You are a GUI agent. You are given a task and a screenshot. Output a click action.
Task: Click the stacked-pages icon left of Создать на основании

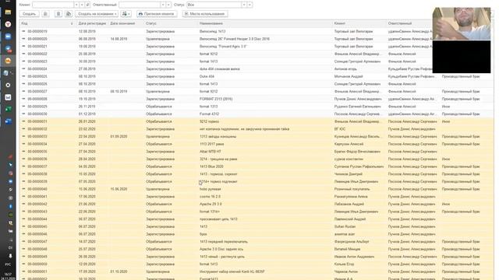pyautogui.click(x=69, y=14)
